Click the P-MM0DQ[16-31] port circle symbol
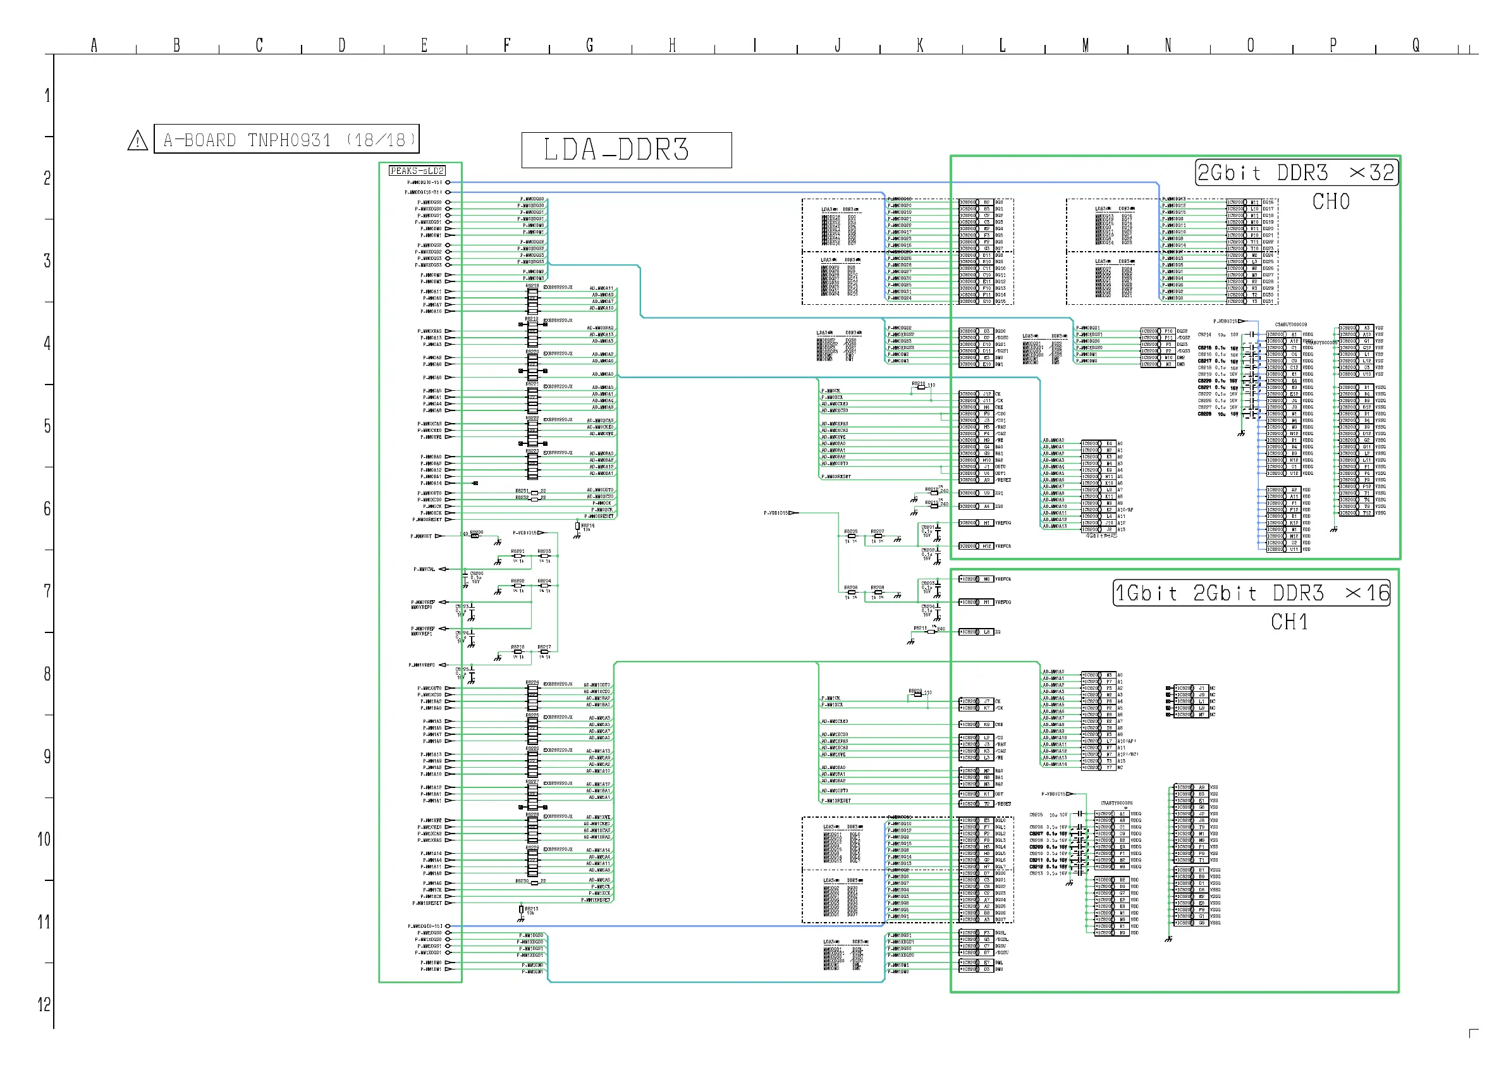Image resolution: width=1506 pixels, height=1065 pixels. (449, 192)
